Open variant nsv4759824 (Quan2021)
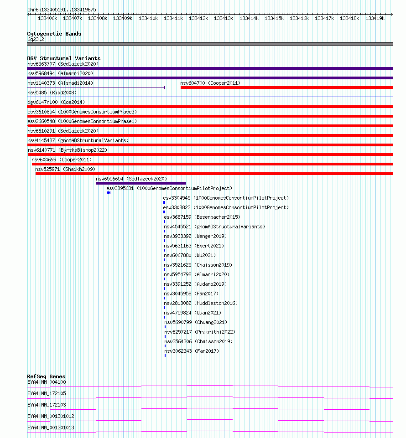Screen dimensions: 406x438 tap(193, 313)
